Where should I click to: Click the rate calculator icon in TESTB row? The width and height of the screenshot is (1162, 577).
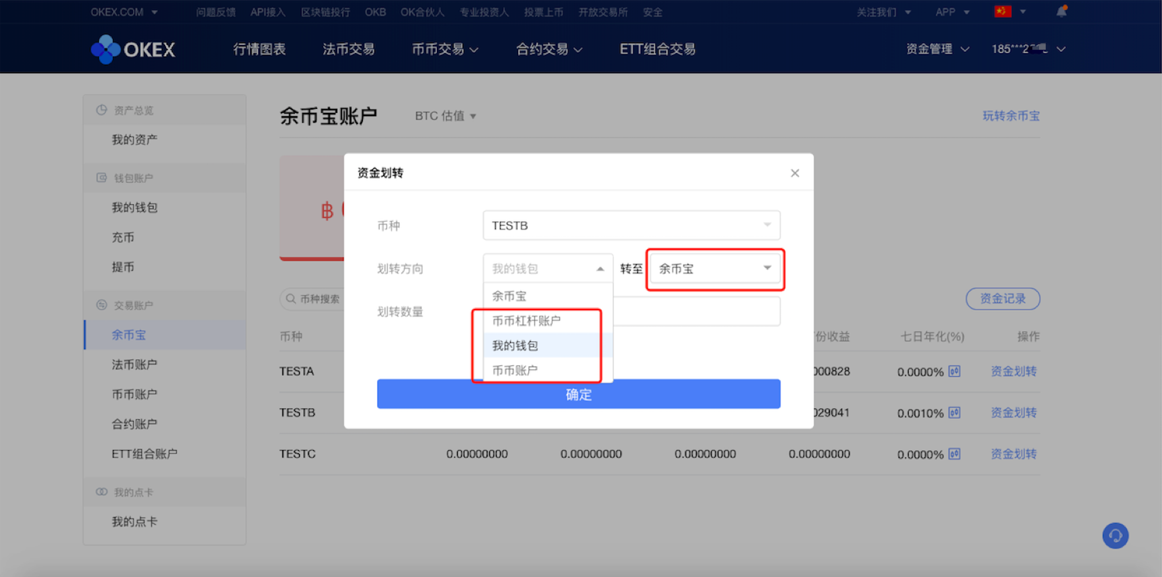point(954,412)
